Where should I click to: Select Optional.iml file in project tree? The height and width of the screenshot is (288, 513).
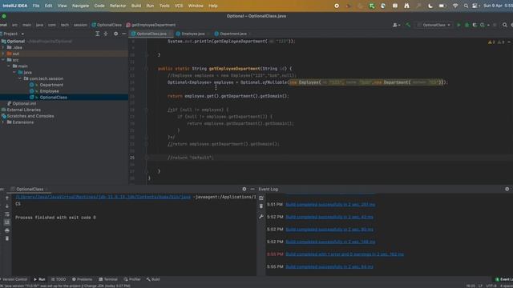pos(24,103)
